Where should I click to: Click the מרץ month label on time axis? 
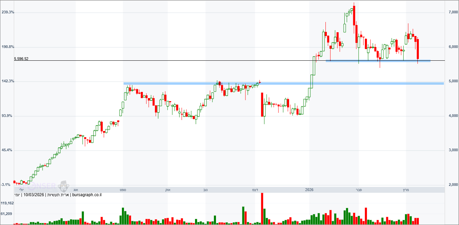(406, 190)
